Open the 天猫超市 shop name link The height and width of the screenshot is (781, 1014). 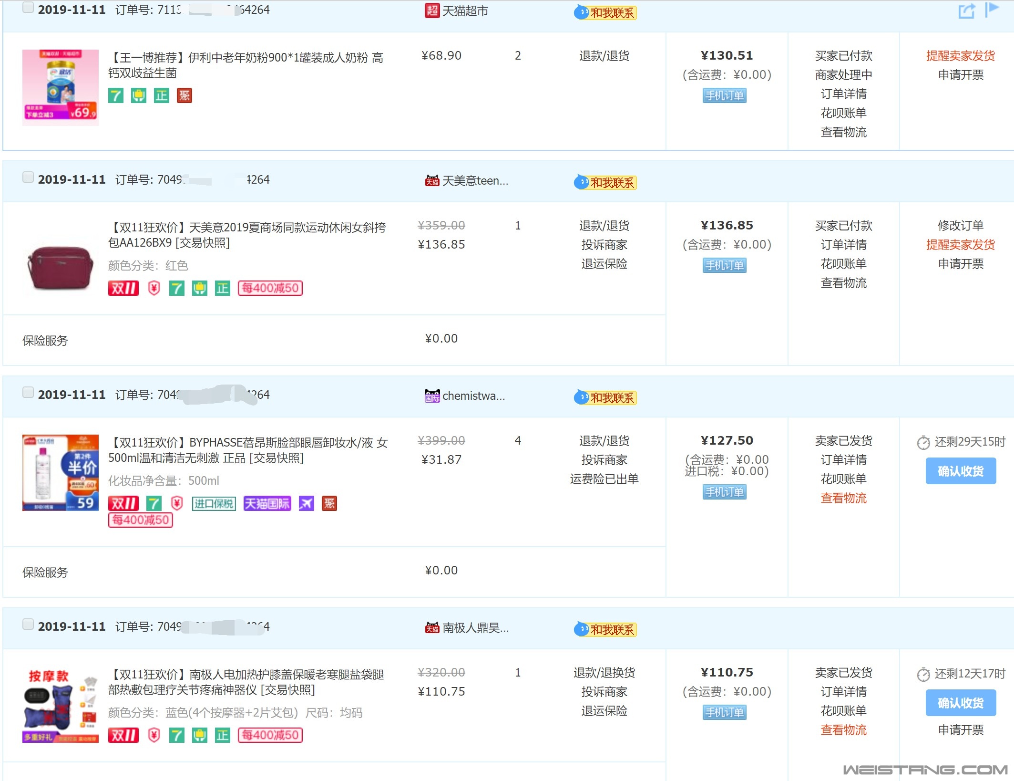point(465,11)
